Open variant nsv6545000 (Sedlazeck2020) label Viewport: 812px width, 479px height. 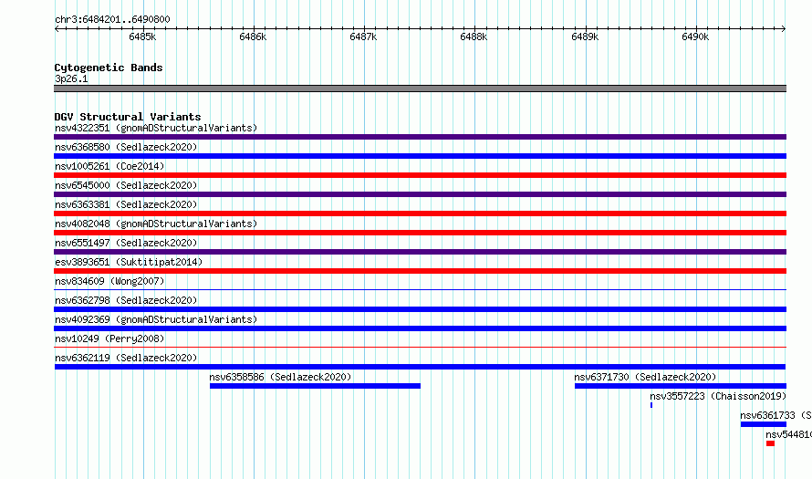(126, 185)
